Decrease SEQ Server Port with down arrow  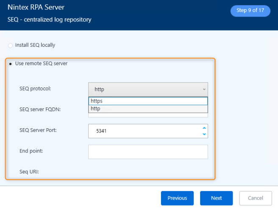pyautogui.click(x=204, y=134)
